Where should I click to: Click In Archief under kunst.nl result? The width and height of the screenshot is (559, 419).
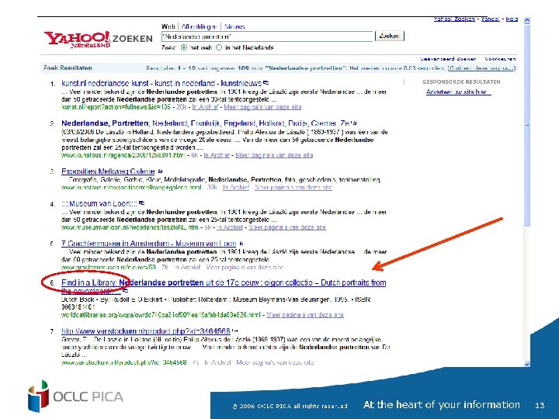point(205,107)
